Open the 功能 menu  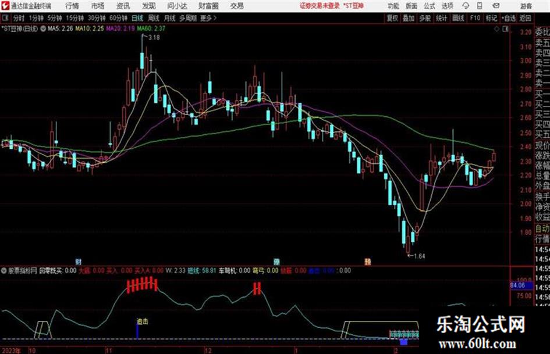tap(393, 6)
